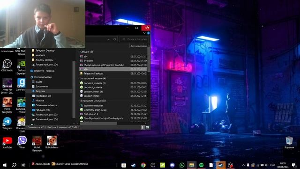Open the notification center icon

294,165
